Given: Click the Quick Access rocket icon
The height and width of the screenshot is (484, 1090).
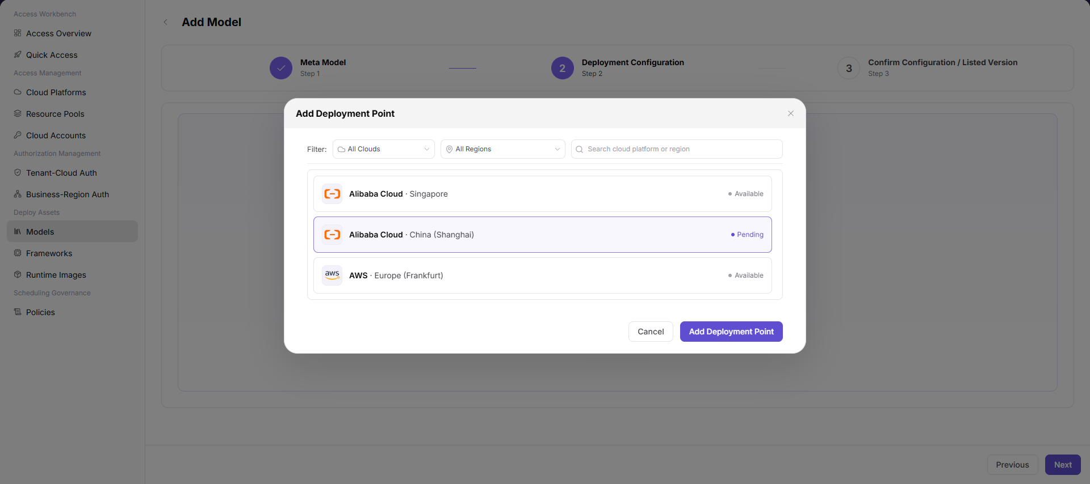Looking at the screenshot, I should 18,54.
